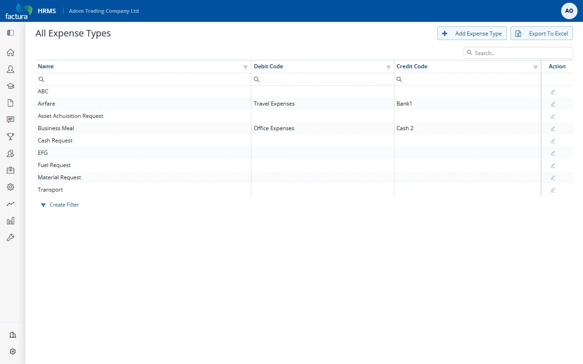Image resolution: width=583 pixels, height=364 pixels.
Task: Click the edit pencil for Transport row
Action: (x=553, y=190)
